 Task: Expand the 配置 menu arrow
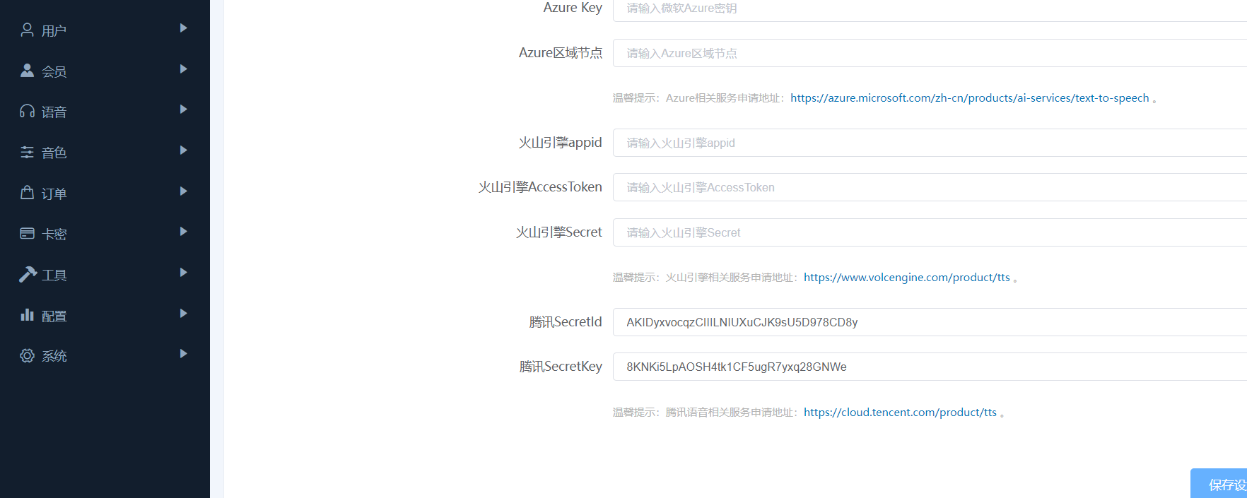pos(184,314)
